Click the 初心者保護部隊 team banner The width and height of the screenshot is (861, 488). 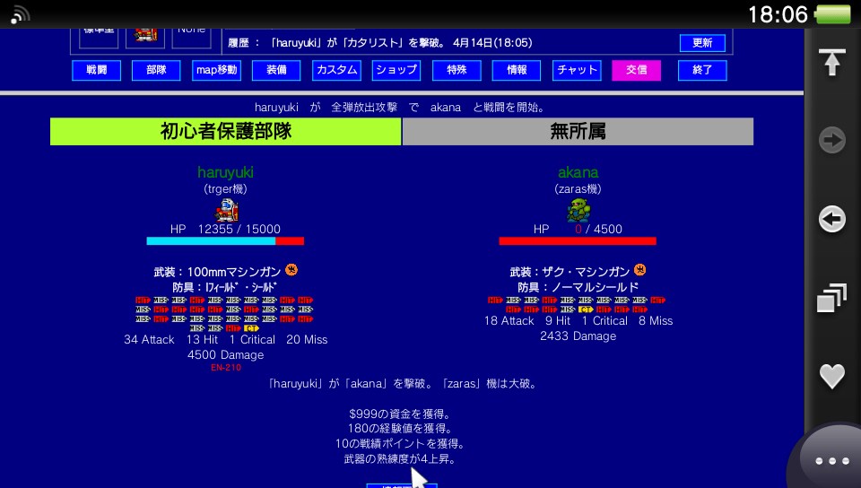pos(226,132)
